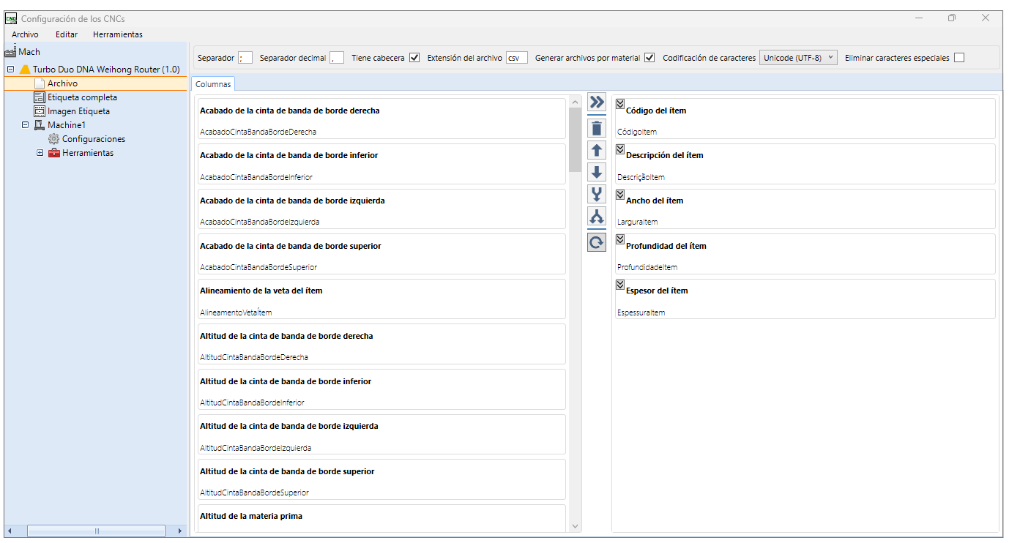Image resolution: width=1009 pixels, height=543 pixels.
Task: Click the column list scroll-up arrow
Action: point(575,101)
